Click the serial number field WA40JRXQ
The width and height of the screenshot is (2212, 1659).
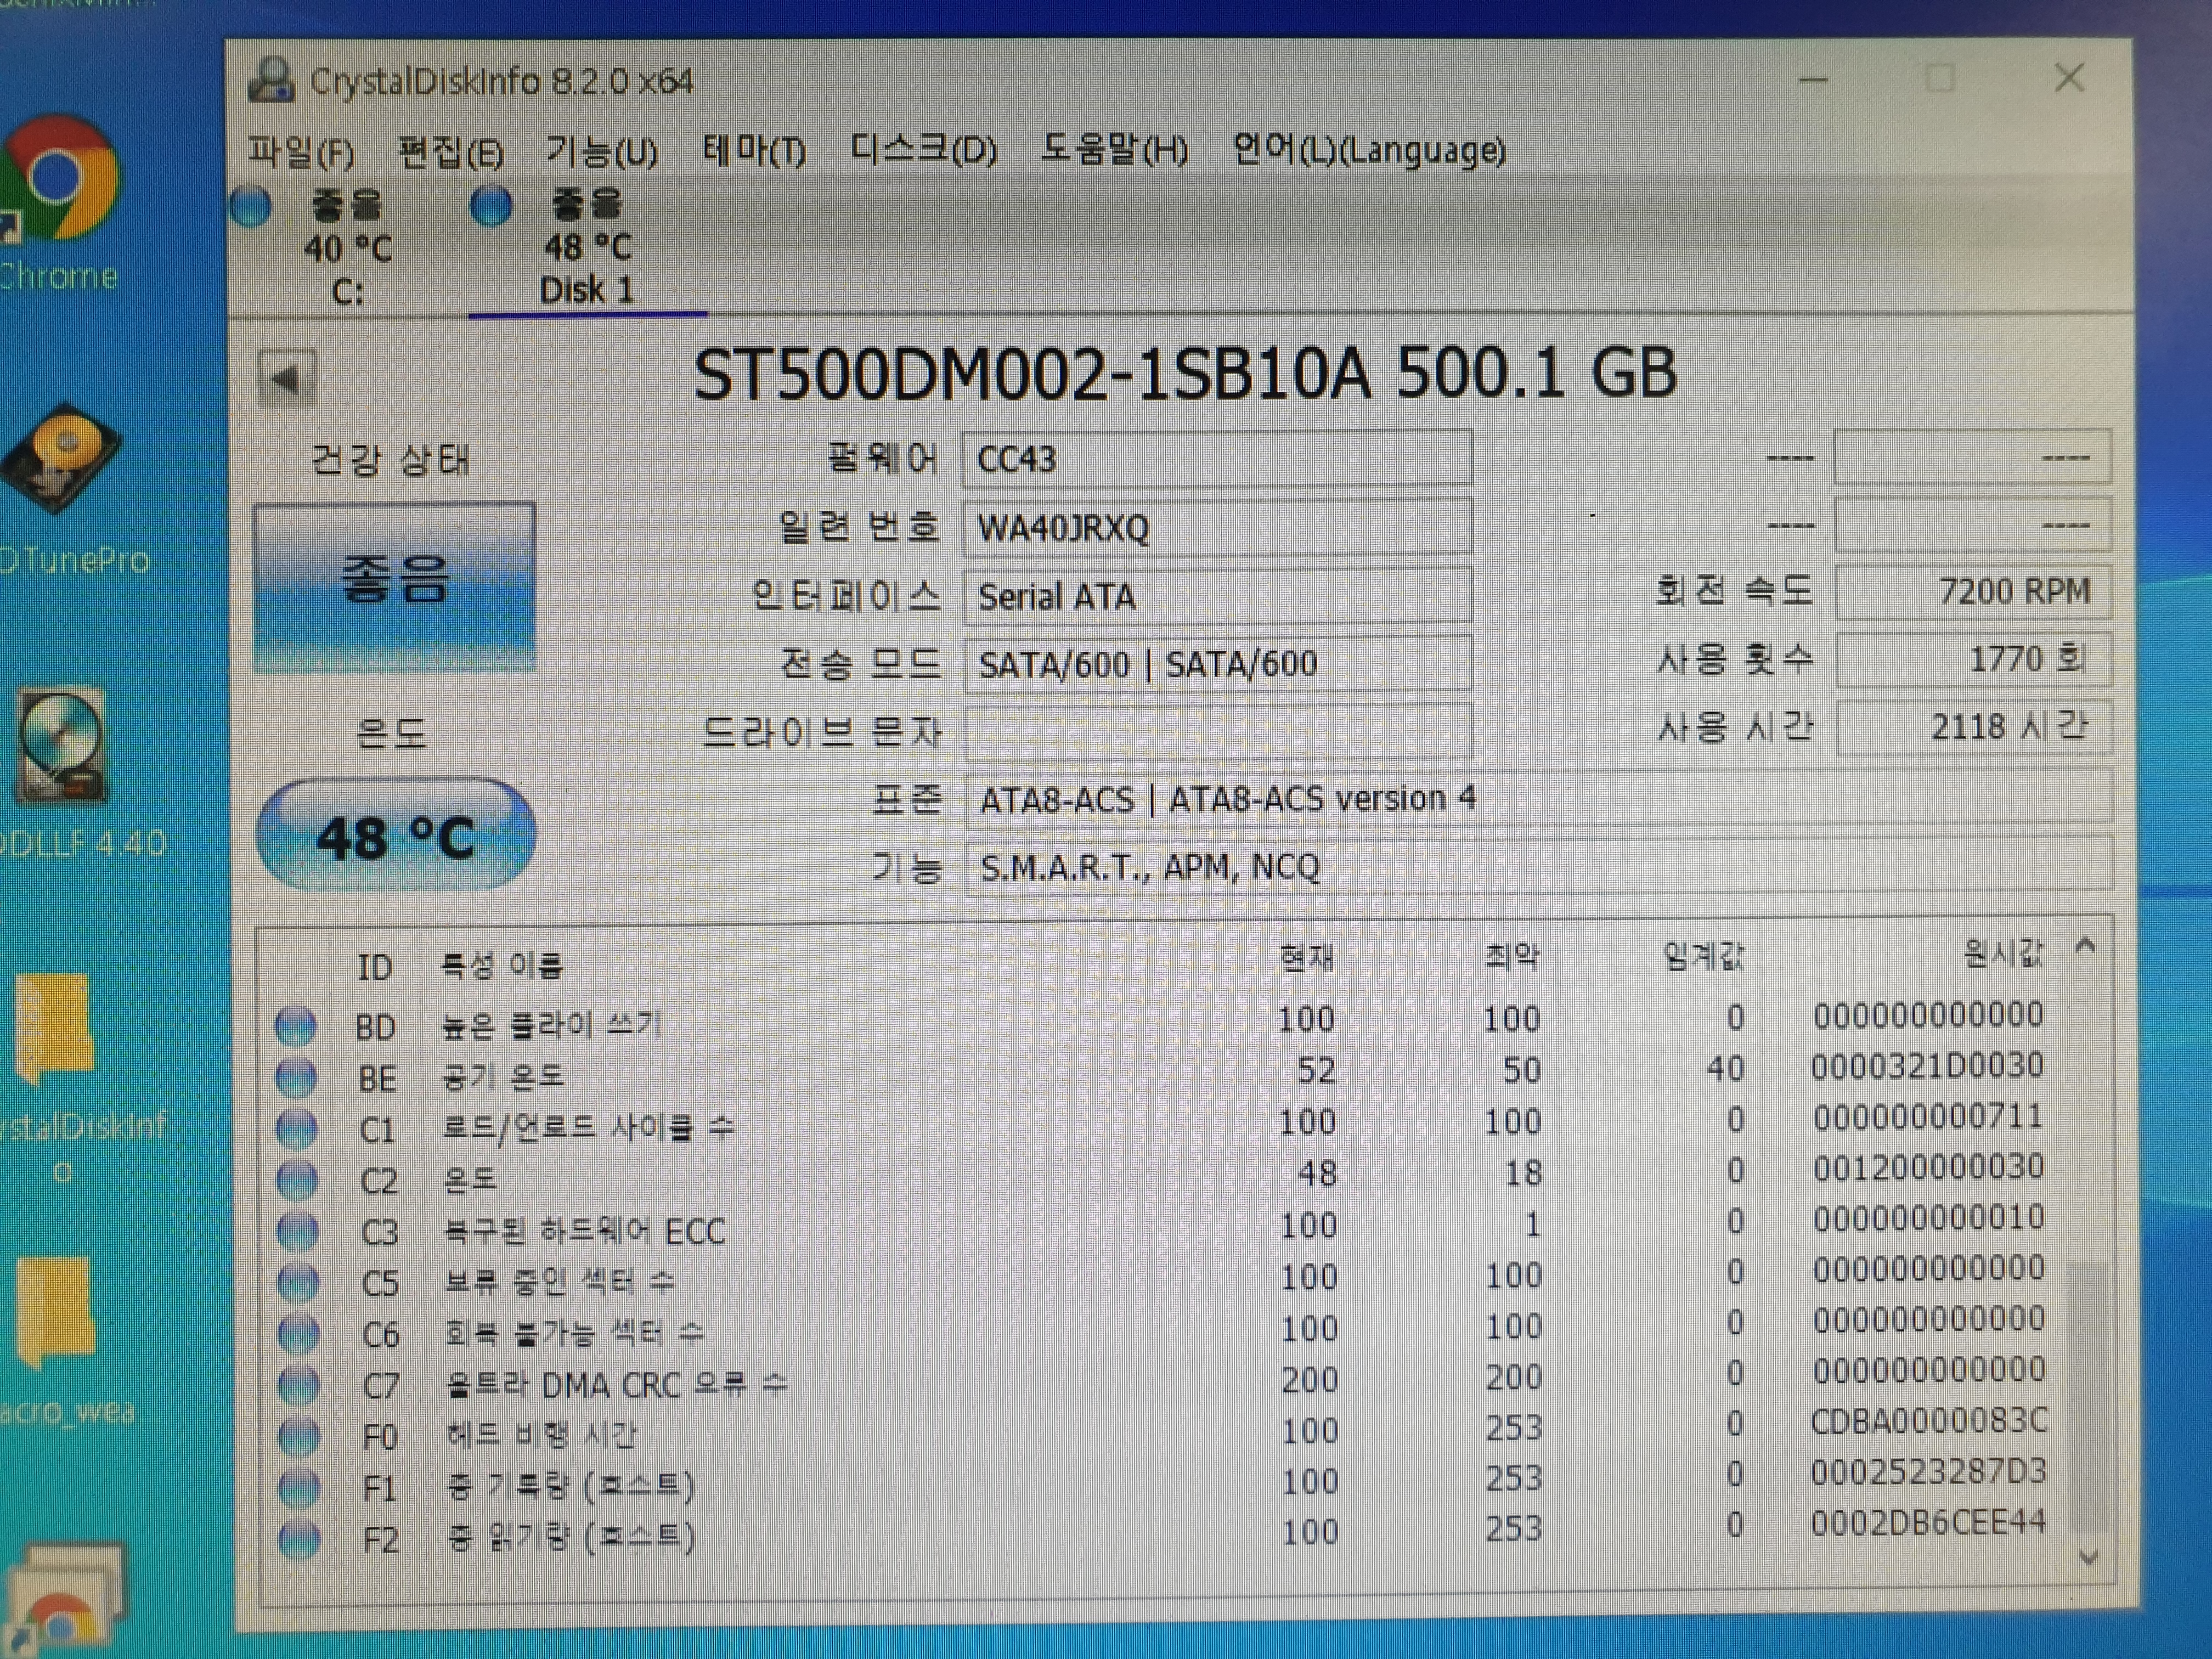point(1217,527)
